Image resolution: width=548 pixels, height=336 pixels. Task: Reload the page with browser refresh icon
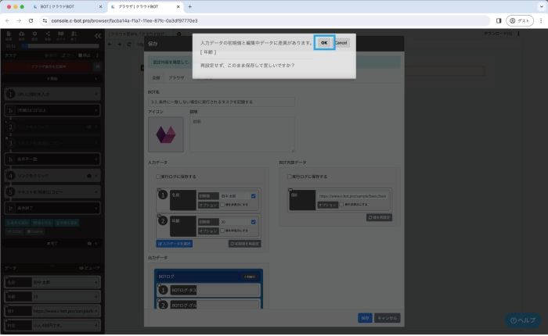coord(31,20)
